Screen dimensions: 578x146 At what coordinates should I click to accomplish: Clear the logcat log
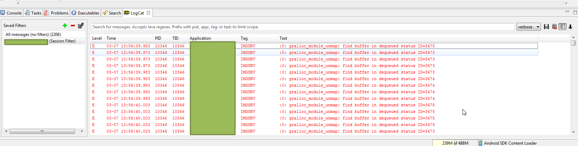click(554, 27)
